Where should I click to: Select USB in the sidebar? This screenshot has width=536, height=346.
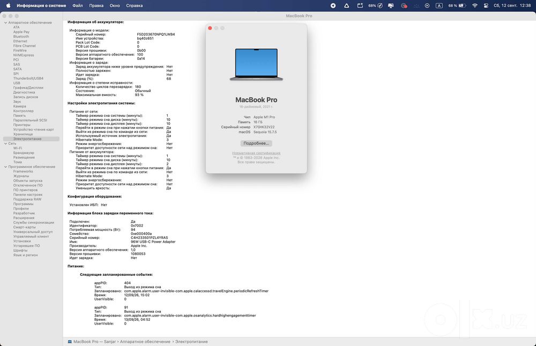[x=17, y=83]
